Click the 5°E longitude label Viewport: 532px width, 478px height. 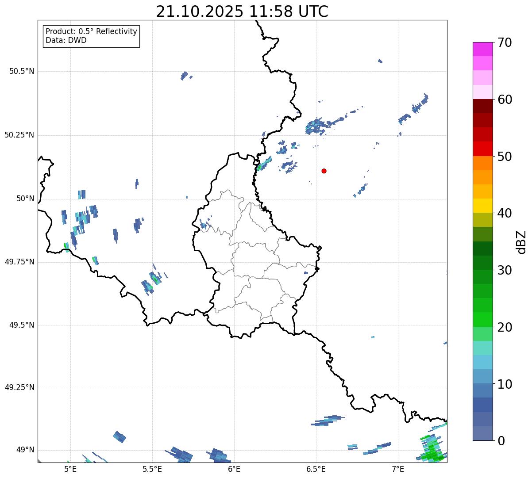click(70, 469)
